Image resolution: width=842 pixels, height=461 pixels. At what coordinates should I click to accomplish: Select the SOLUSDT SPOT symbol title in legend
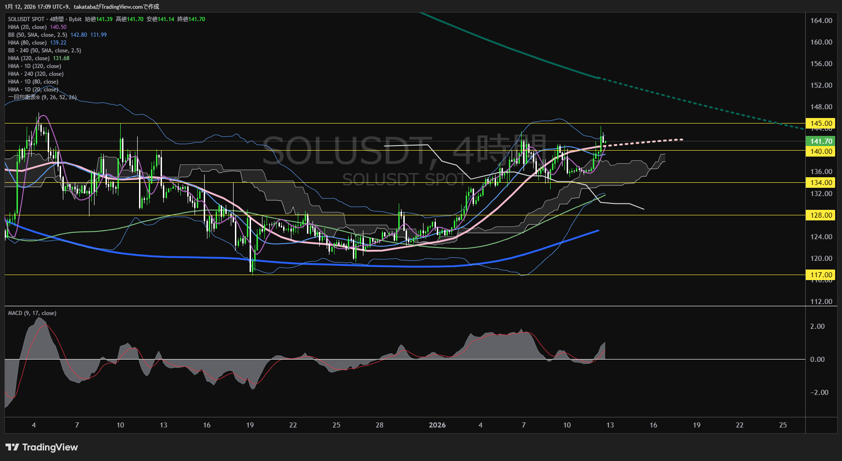tap(26, 19)
